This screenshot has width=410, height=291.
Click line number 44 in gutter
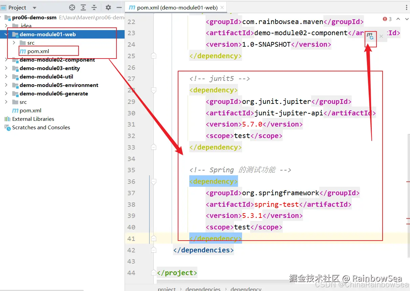(131, 273)
